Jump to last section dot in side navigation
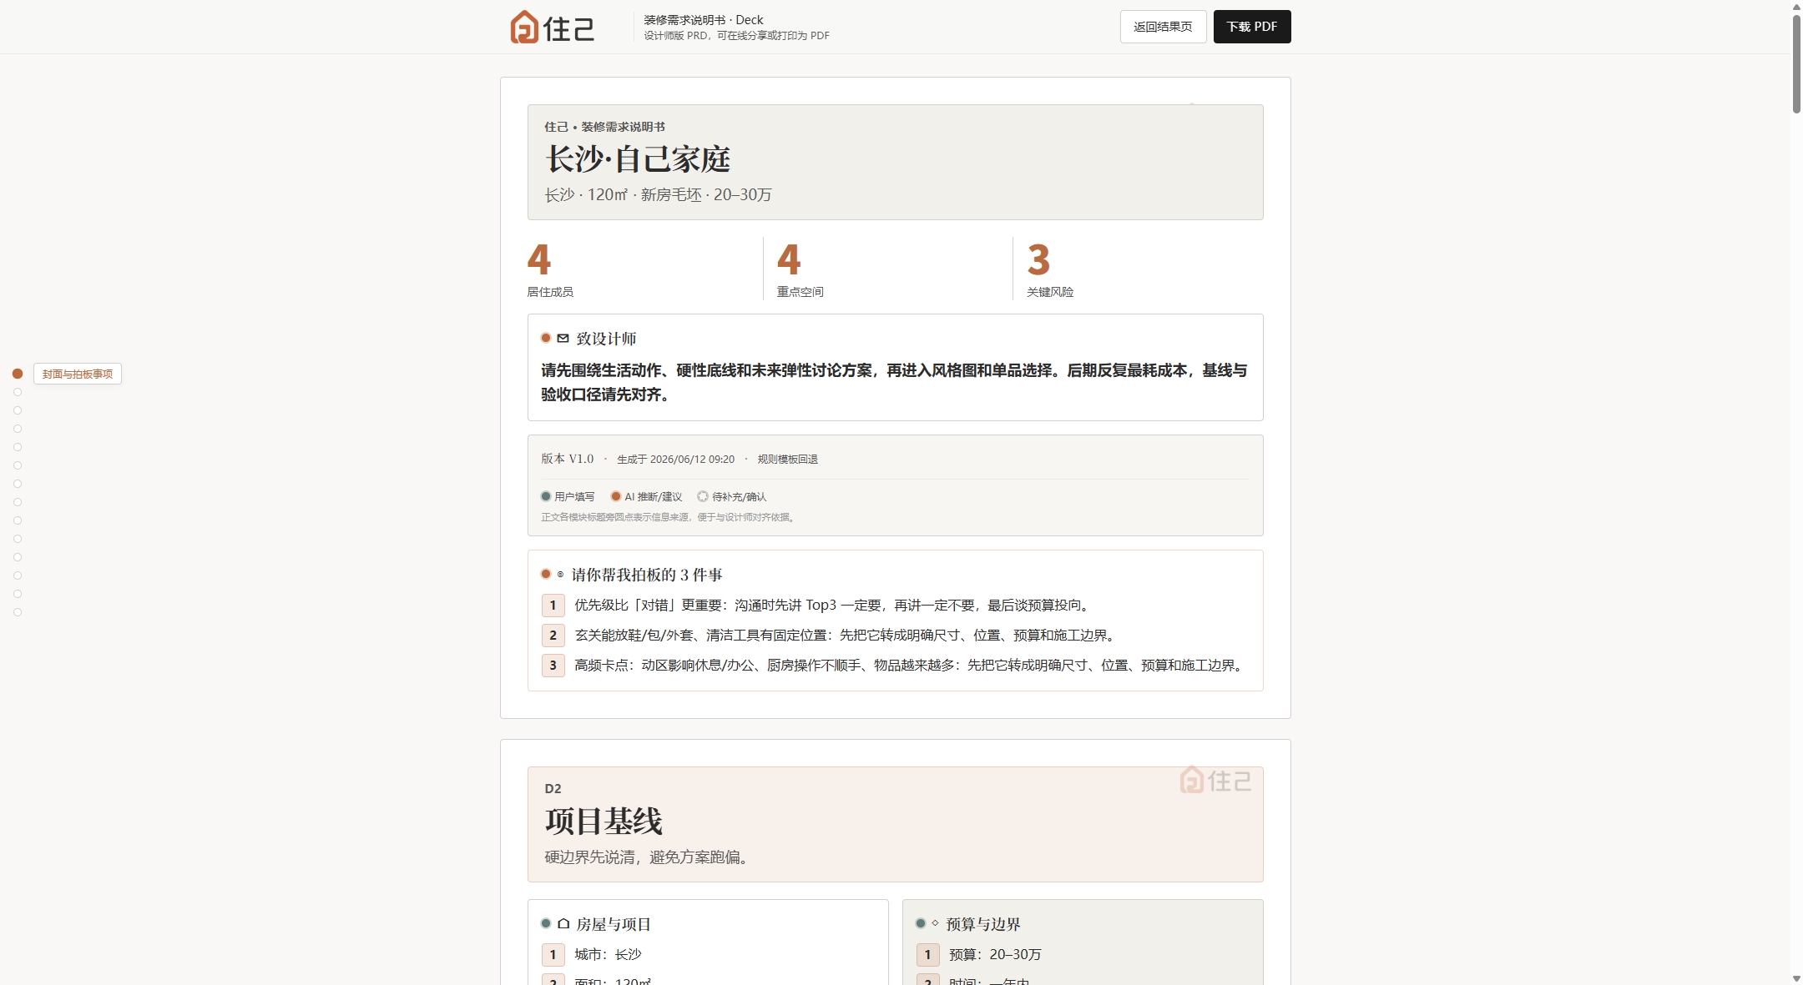The height and width of the screenshot is (985, 1803). click(18, 612)
